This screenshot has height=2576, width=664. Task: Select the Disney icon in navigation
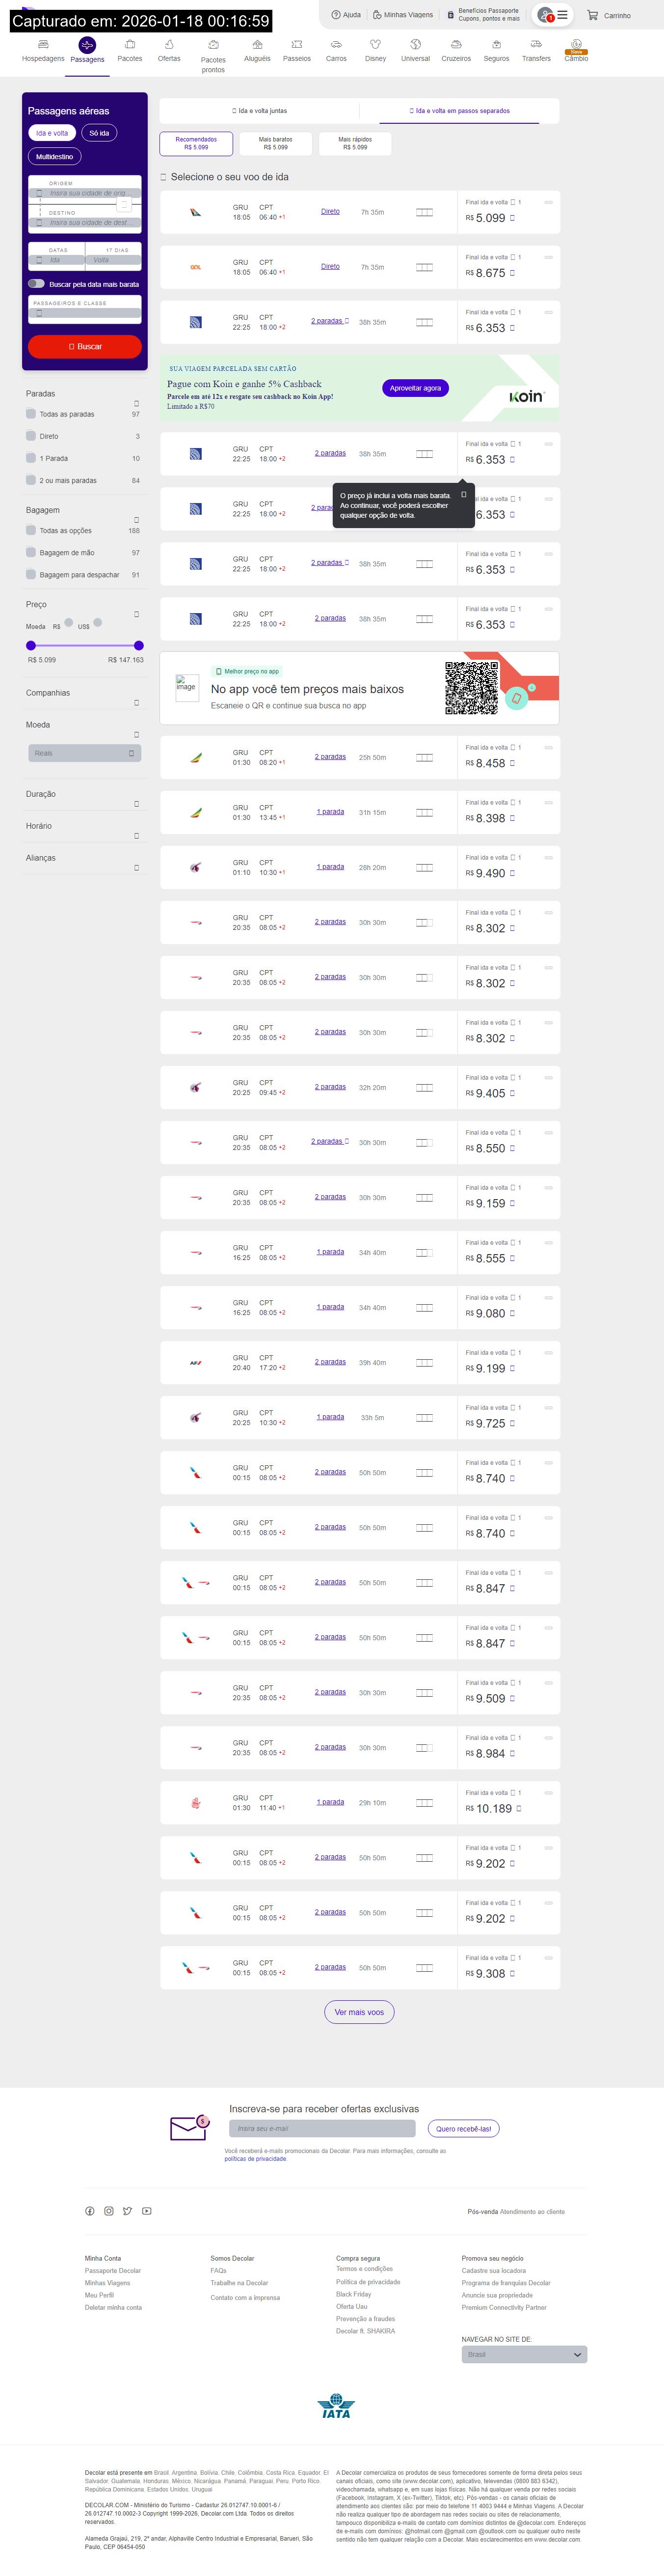pos(375,45)
